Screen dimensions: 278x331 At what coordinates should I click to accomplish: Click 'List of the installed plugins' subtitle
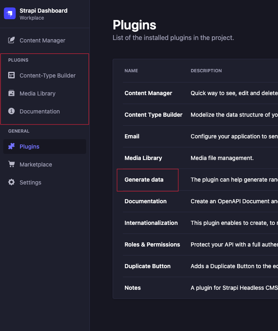tap(173, 38)
